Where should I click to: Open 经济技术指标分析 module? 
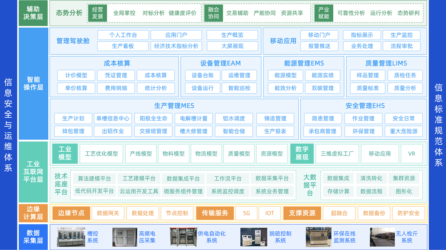pos(176,46)
